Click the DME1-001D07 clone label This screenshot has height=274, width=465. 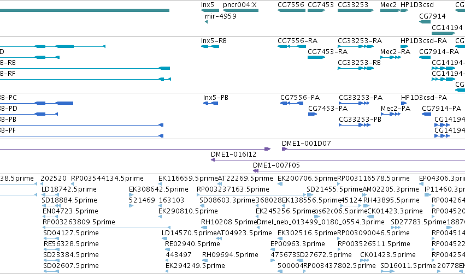point(307,144)
